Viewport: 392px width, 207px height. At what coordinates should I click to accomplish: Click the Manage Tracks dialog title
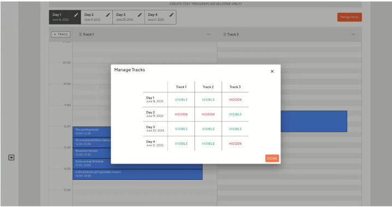point(129,70)
